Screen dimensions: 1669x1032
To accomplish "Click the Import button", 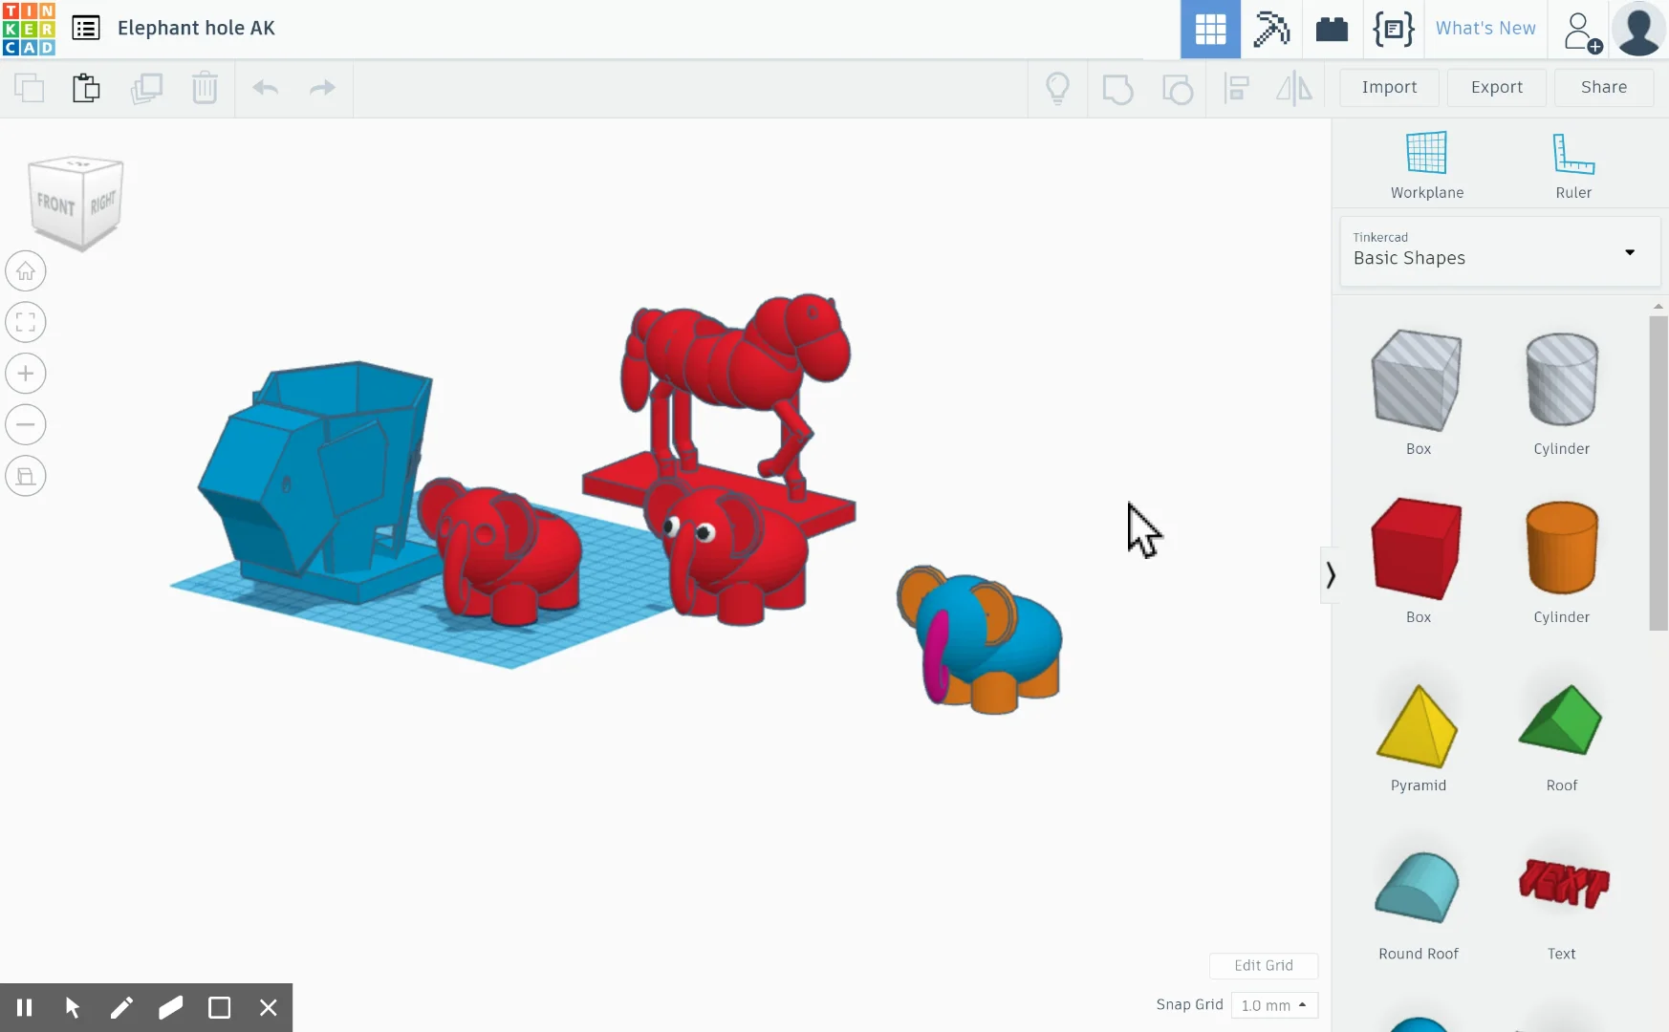I will coord(1388,87).
